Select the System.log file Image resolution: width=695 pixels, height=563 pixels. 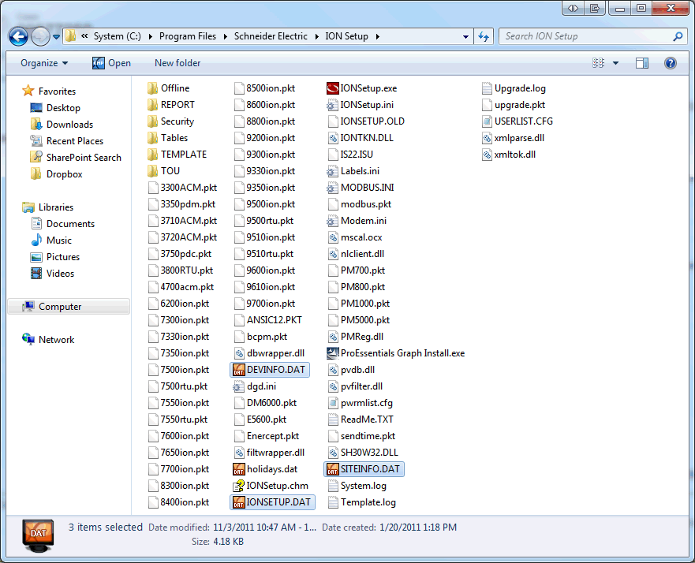[x=357, y=486]
